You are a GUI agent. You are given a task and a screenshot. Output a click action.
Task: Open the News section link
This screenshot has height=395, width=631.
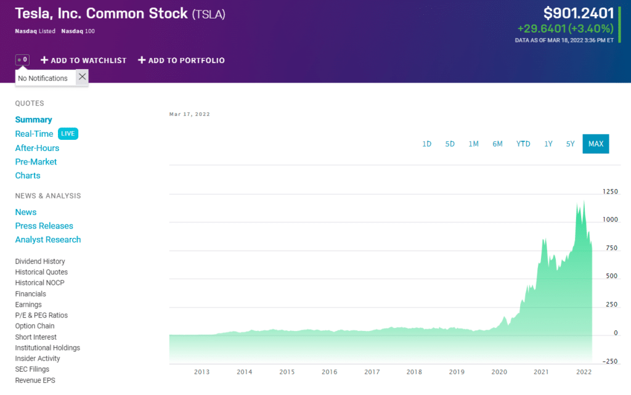(x=26, y=212)
